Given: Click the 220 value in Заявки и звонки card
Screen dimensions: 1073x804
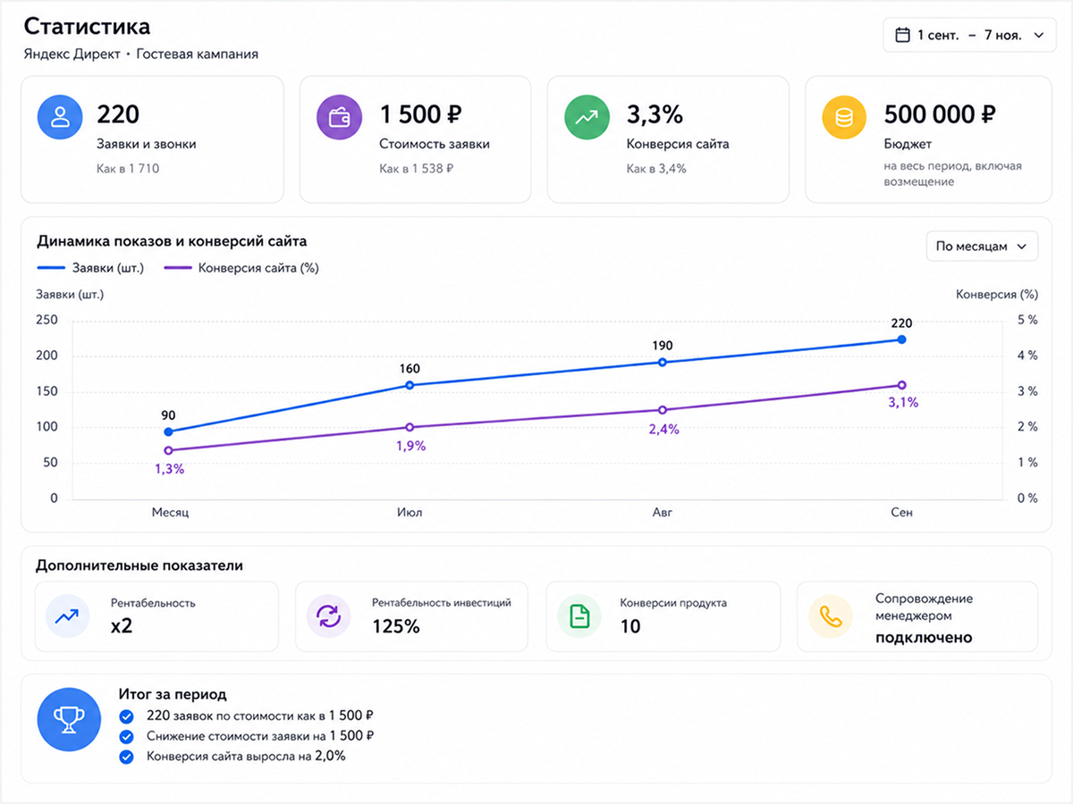Looking at the screenshot, I should (x=118, y=114).
